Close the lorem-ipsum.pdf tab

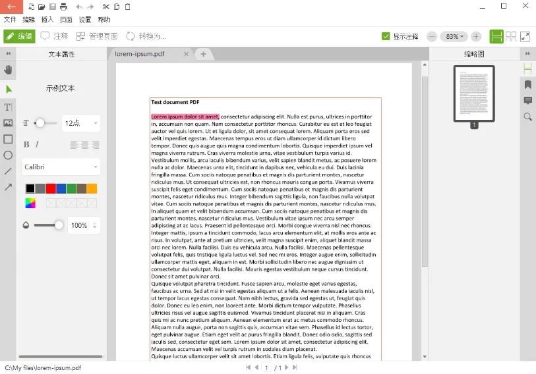[186, 54]
